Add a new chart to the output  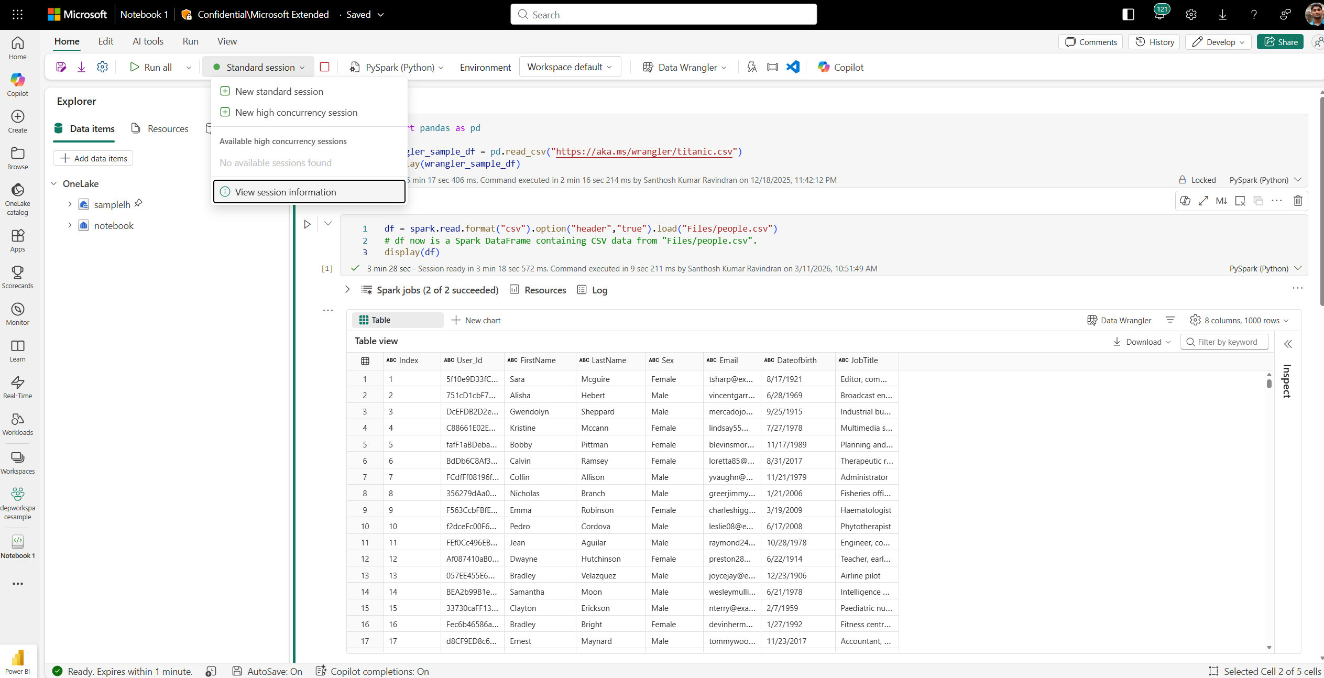pyautogui.click(x=476, y=320)
